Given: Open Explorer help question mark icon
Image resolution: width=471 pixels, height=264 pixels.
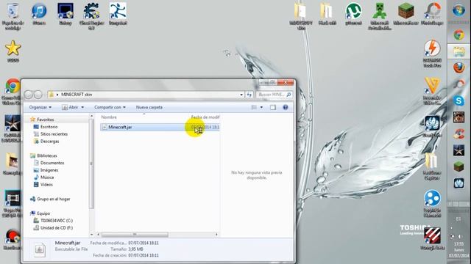Looking at the screenshot, I should pos(286,107).
